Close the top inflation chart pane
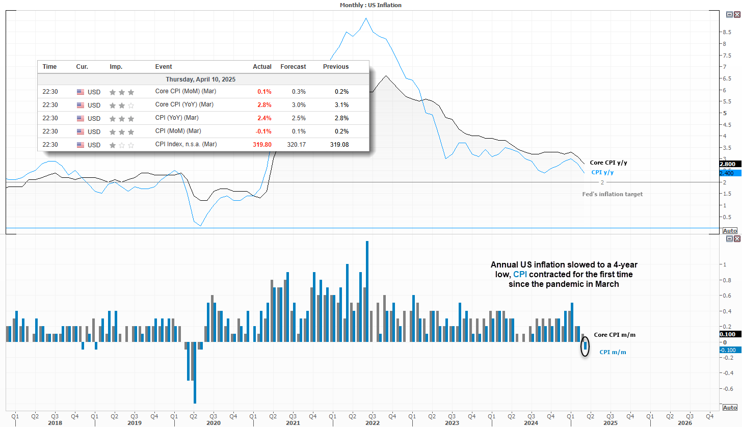Image resolution: width=742 pixels, height=427 pixels. point(737,15)
